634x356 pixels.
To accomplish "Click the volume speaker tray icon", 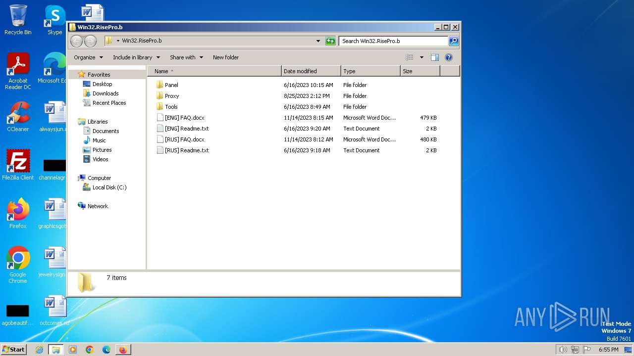I will 563,350.
